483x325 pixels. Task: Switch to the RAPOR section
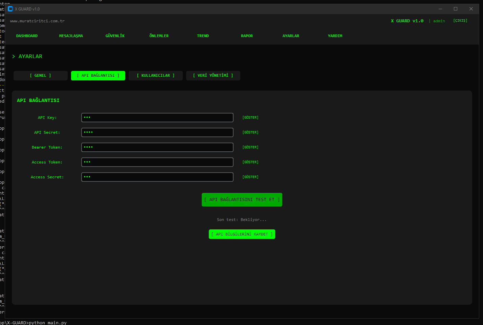pyautogui.click(x=247, y=36)
